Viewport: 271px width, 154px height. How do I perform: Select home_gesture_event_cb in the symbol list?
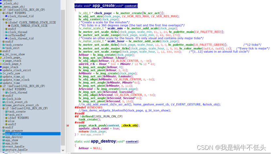point(22,105)
